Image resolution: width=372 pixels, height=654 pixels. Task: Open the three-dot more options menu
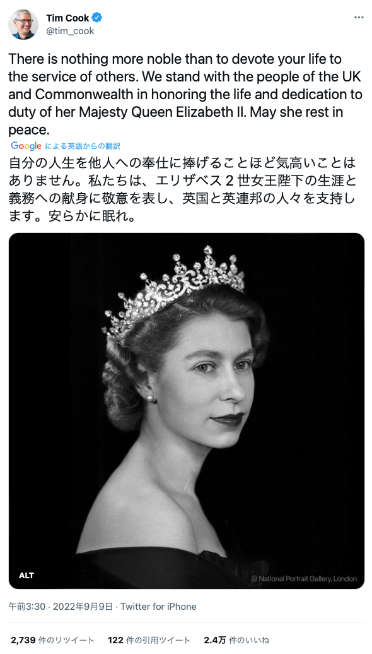click(359, 18)
